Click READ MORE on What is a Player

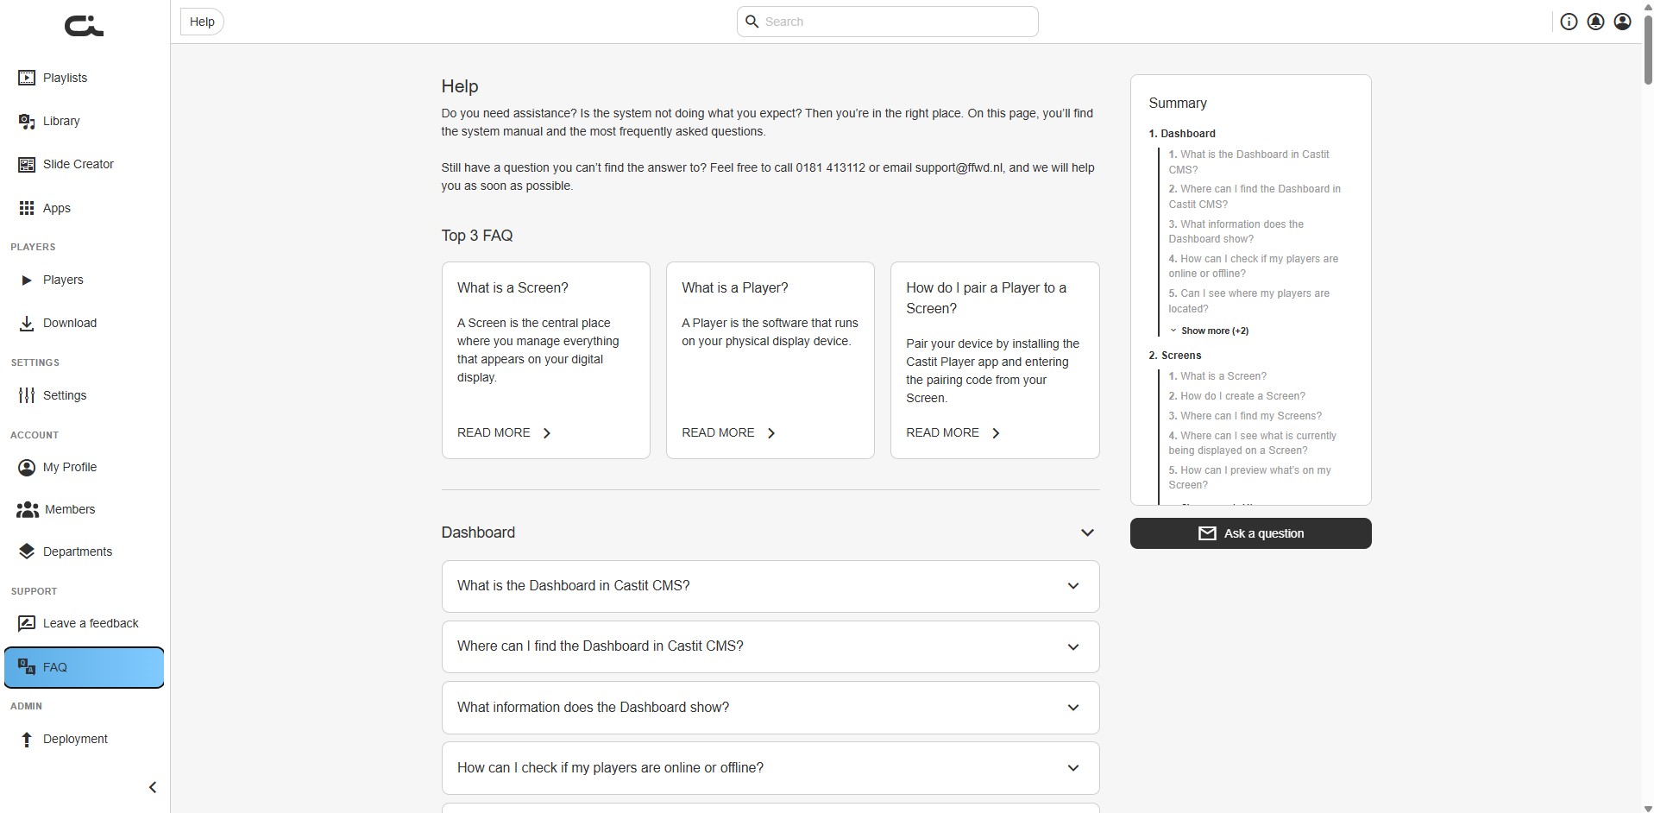point(718,432)
